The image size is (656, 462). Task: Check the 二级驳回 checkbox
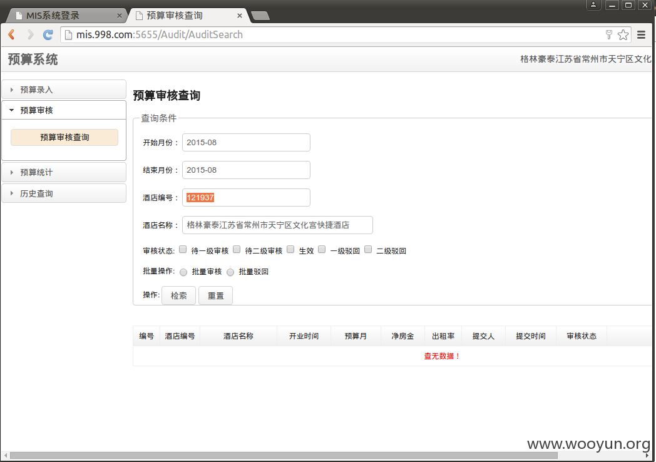pos(368,249)
